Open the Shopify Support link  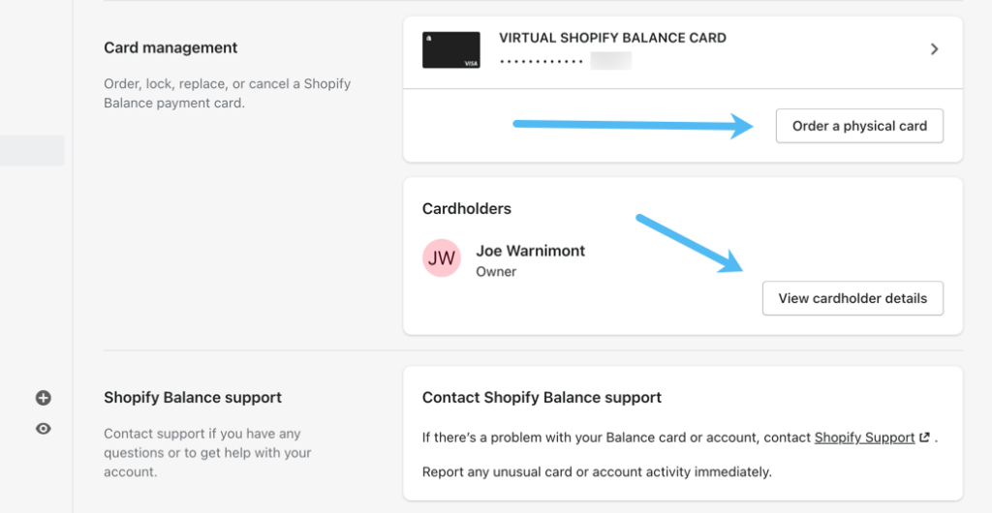click(864, 438)
